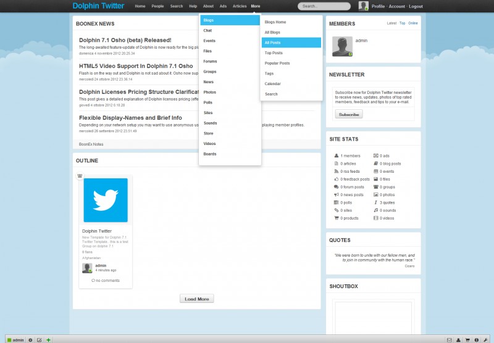
Task: Click the news posts megaphone icon
Action: pyautogui.click(x=336, y=194)
